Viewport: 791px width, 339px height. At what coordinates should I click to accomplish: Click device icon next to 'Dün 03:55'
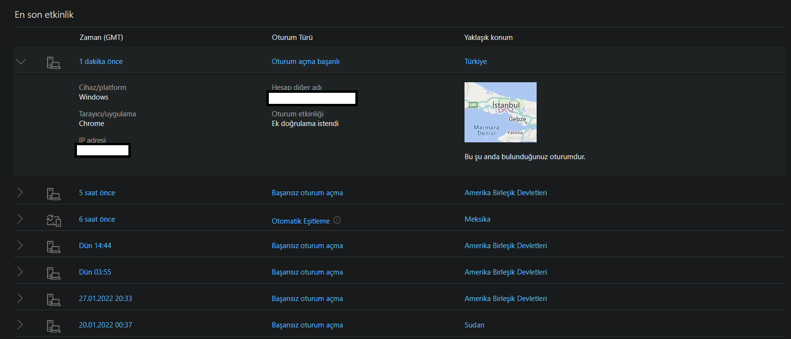(x=53, y=273)
